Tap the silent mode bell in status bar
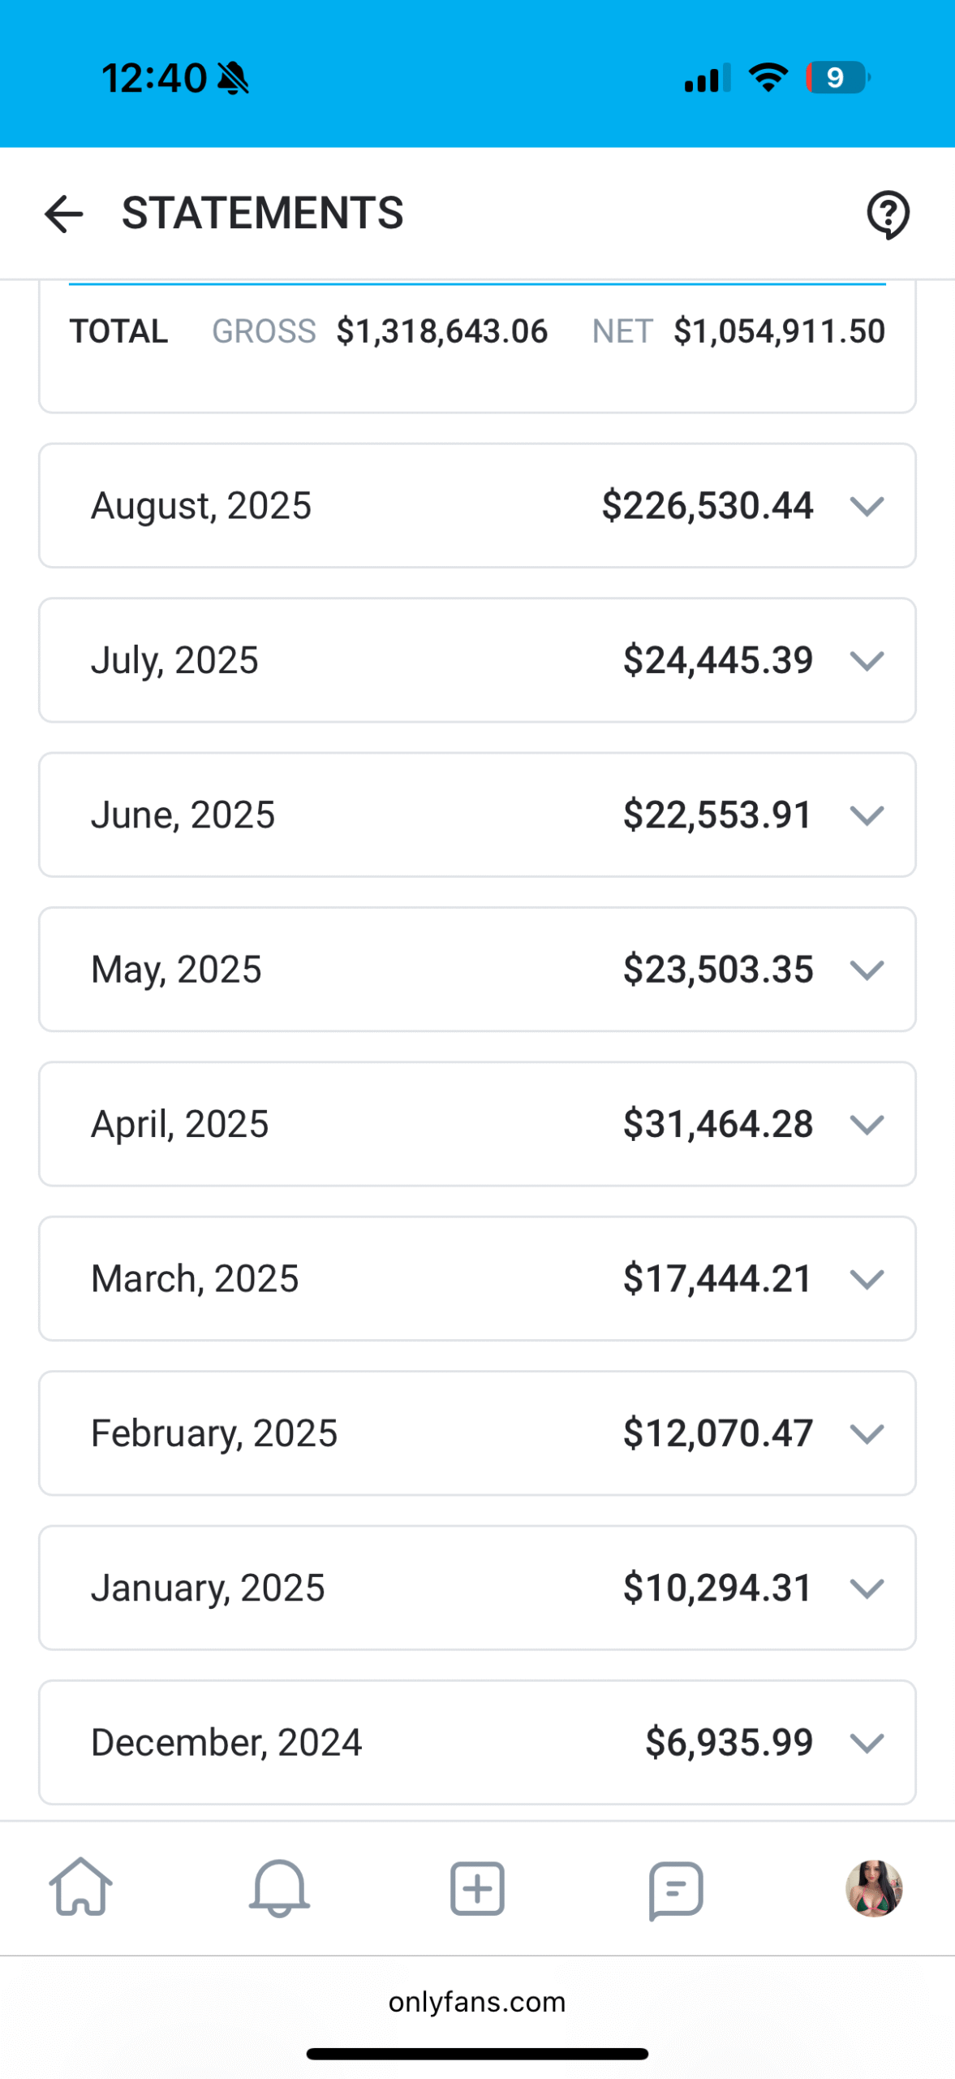Screen dimensions: 955x2079 click(234, 79)
